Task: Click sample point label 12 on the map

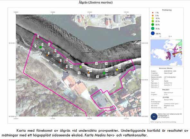Action: pos(79,73)
